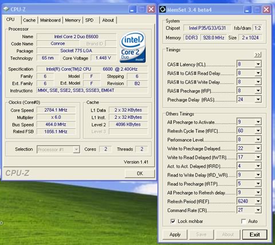Click the Rated FSB value 1856.1 MHz

tap(56, 132)
